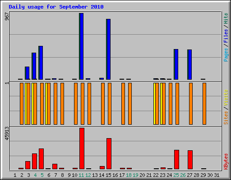Choose the orange Sites bar for day 14
Image resolution: width=231 pixels, height=180 pixels.
[x=103, y=103]
